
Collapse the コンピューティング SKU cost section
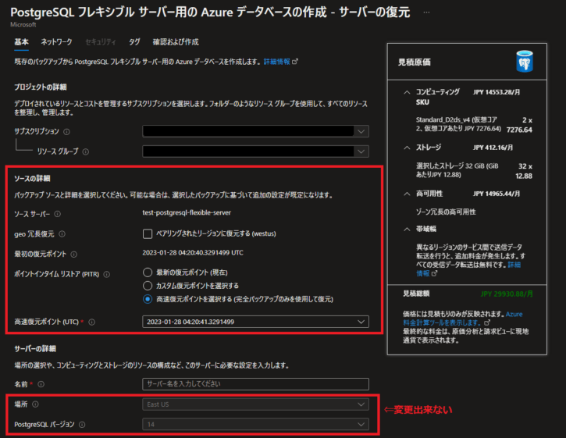(x=406, y=92)
